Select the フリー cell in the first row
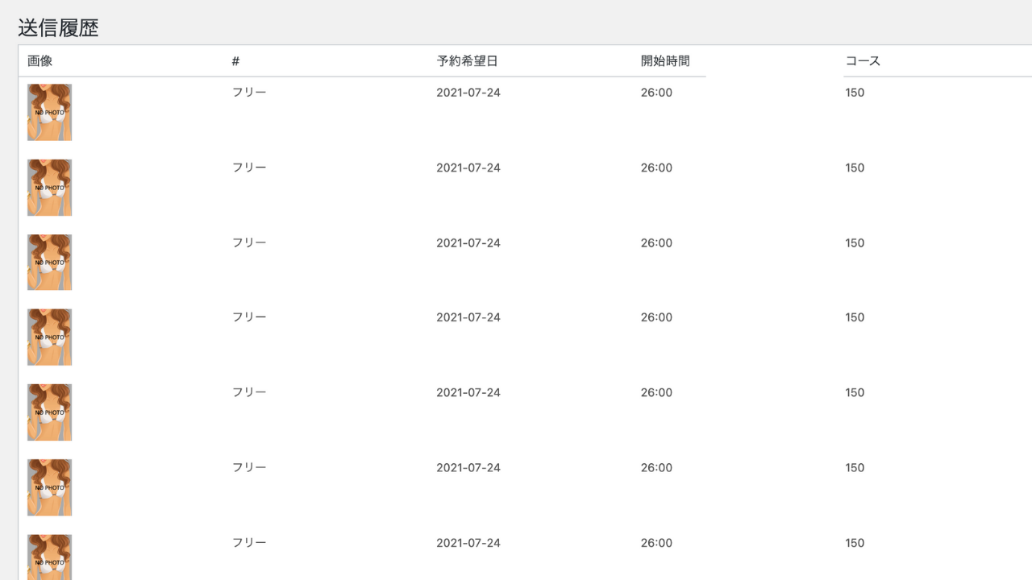 click(x=249, y=93)
